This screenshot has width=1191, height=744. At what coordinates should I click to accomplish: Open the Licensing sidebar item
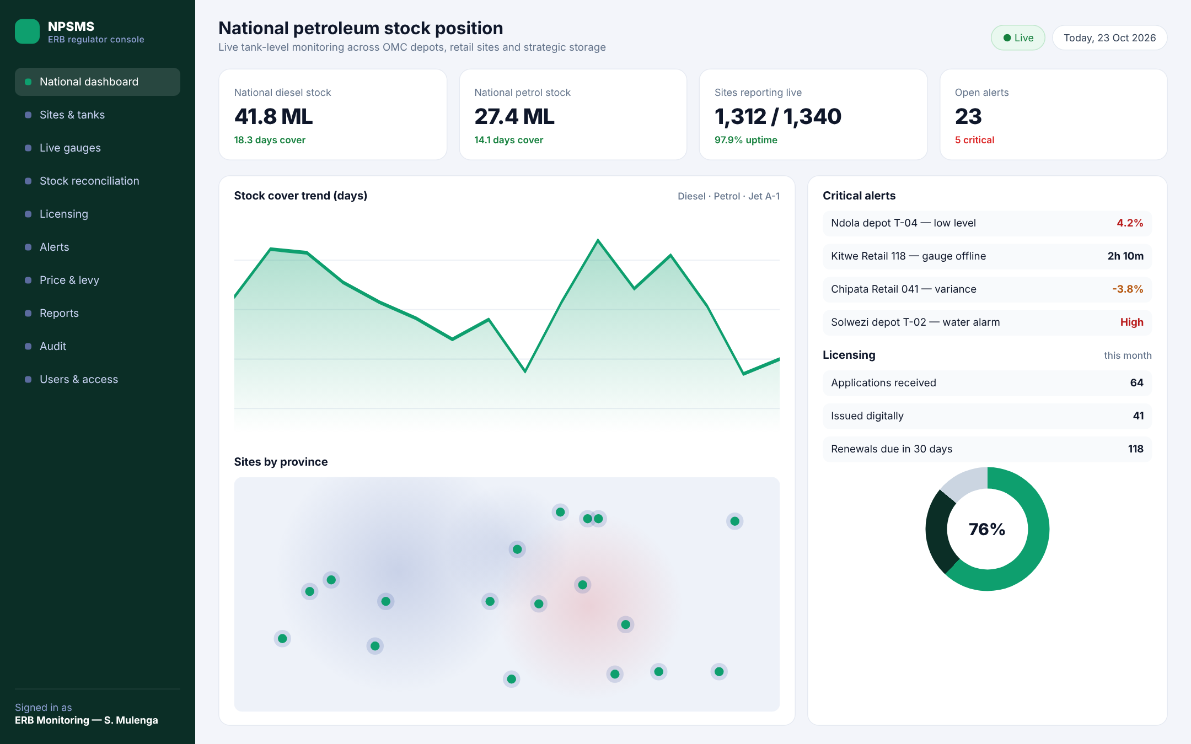(x=98, y=214)
